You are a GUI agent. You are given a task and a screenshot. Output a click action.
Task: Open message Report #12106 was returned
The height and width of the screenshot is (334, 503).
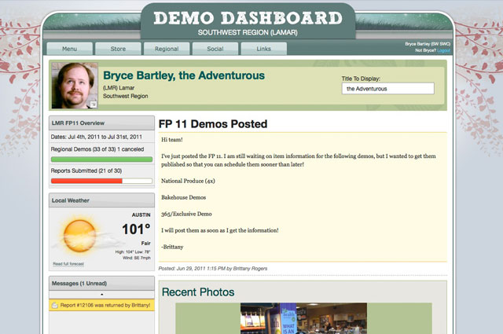click(x=101, y=305)
